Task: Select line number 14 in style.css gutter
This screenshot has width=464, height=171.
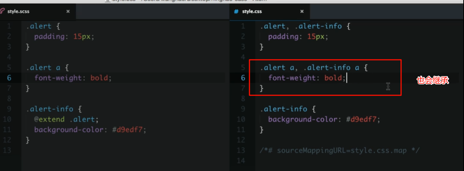Action: click(241, 160)
